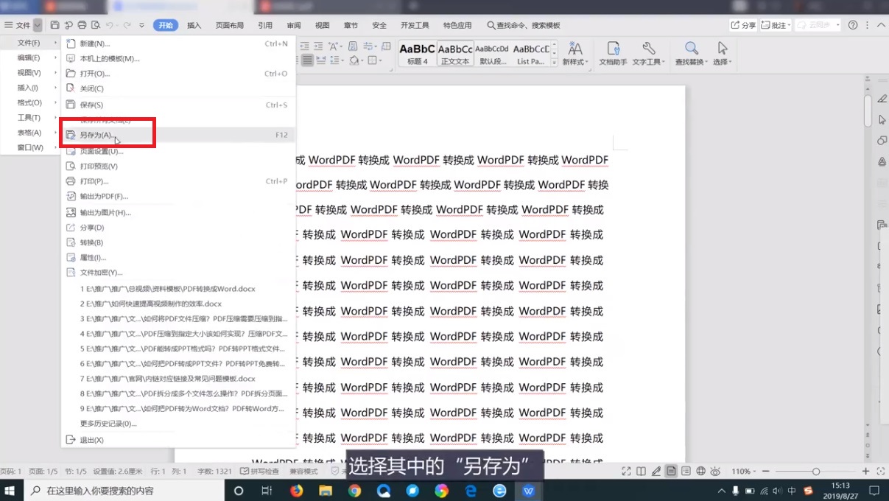Open Firefox from the taskbar
The width and height of the screenshot is (889, 501).
coord(297,491)
